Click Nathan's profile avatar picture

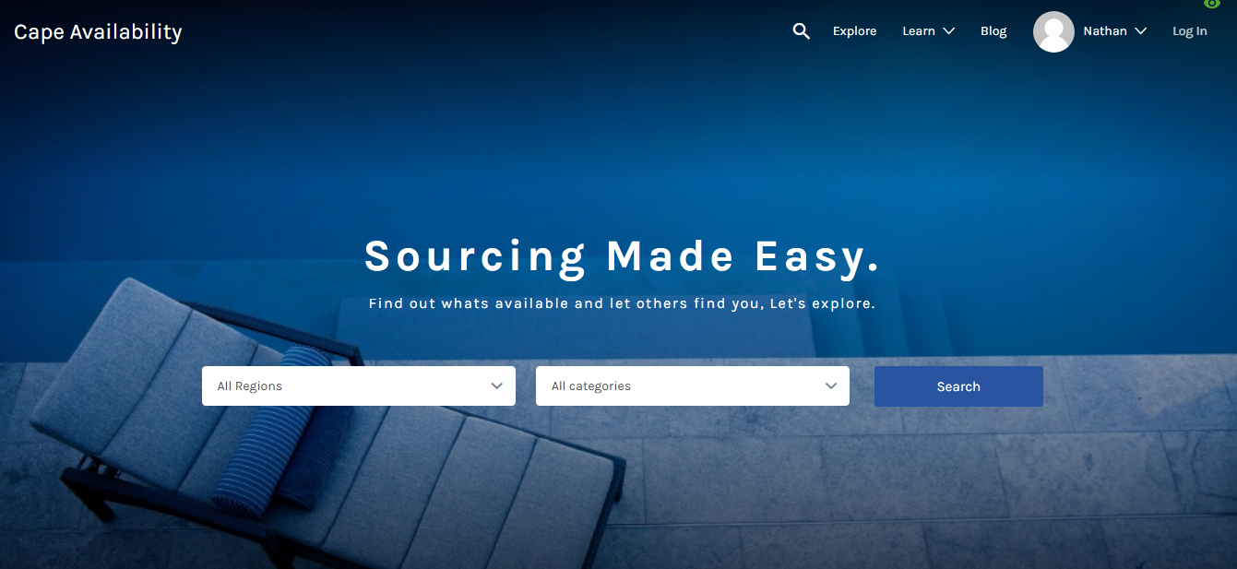pos(1053,31)
